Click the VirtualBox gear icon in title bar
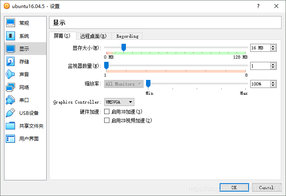This screenshot has width=286, height=196. (x=6, y=6)
